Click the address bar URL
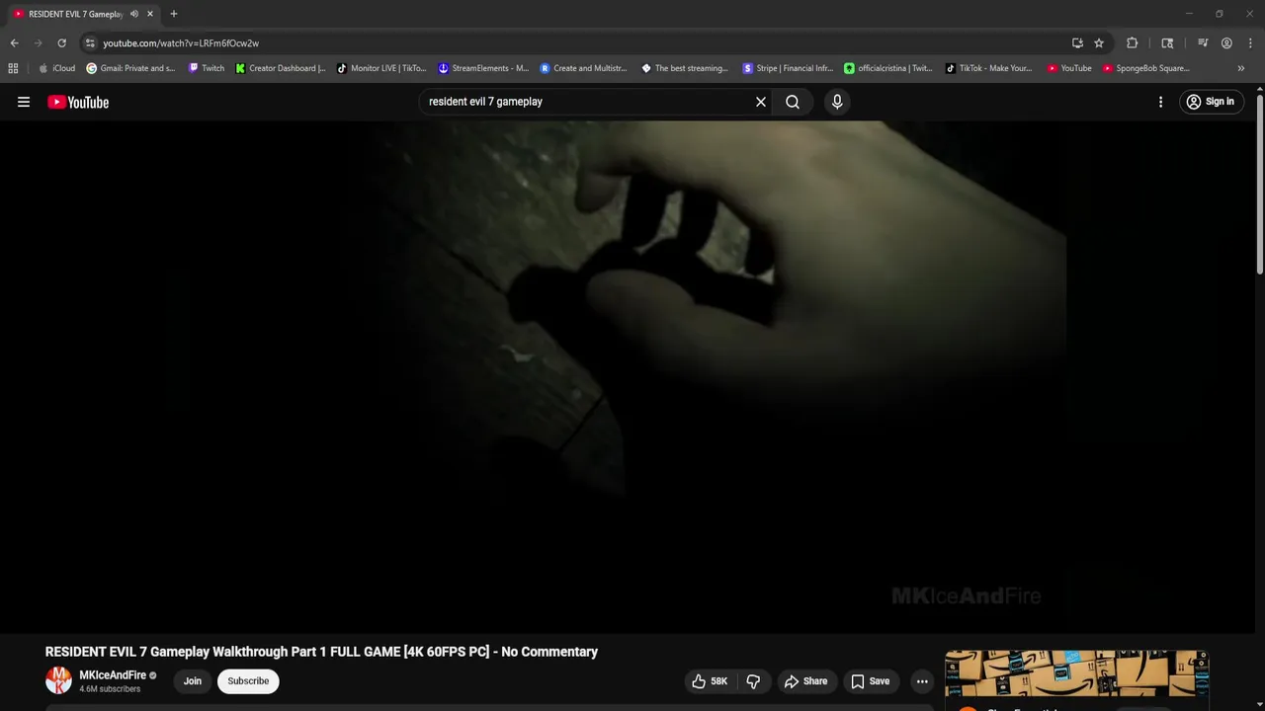The image size is (1265, 711). click(181, 43)
